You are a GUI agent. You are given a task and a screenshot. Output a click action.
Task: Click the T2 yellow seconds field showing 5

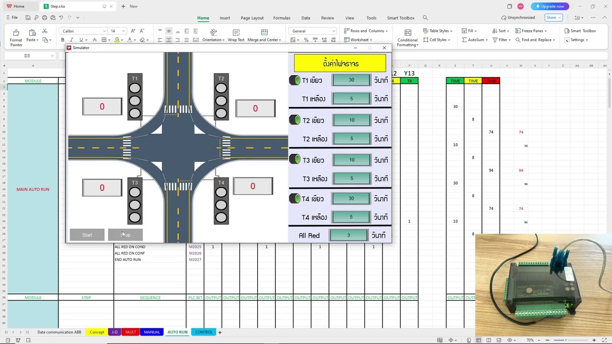pos(351,139)
